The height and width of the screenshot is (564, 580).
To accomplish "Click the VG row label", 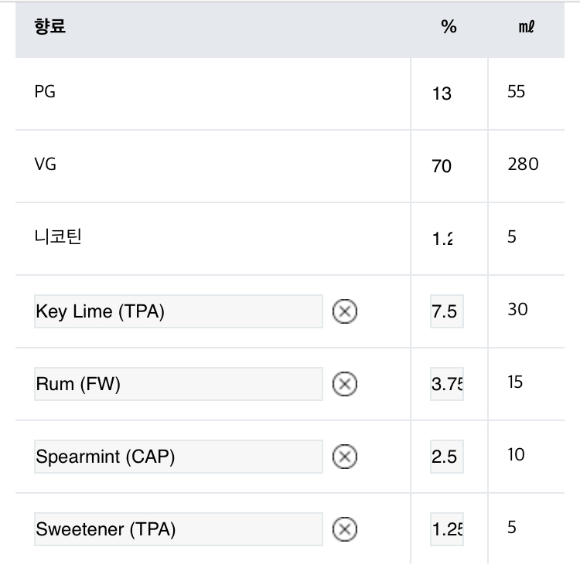I will (46, 165).
